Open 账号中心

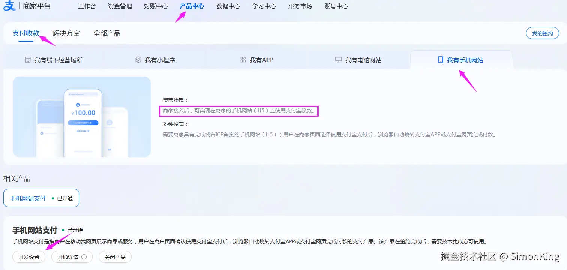336,6
